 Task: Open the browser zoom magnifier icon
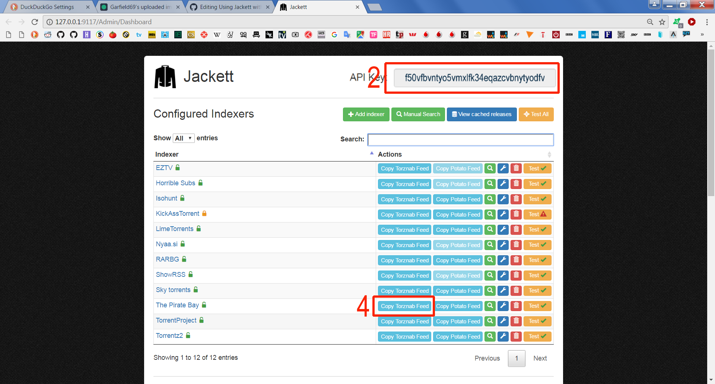pyautogui.click(x=650, y=22)
